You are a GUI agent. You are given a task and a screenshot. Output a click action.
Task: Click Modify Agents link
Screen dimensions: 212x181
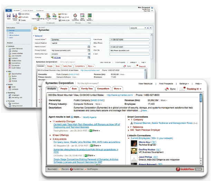point(90,117)
